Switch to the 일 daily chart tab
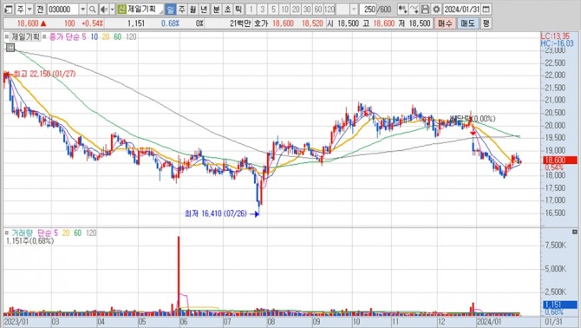Viewport: 581px width, 328px height. [x=170, y=10]
